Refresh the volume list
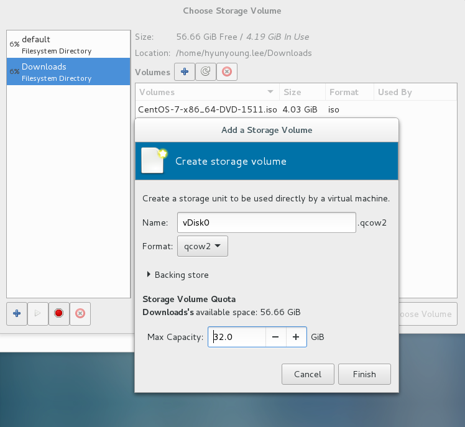The image size is (465, 427). pos(206,71)
